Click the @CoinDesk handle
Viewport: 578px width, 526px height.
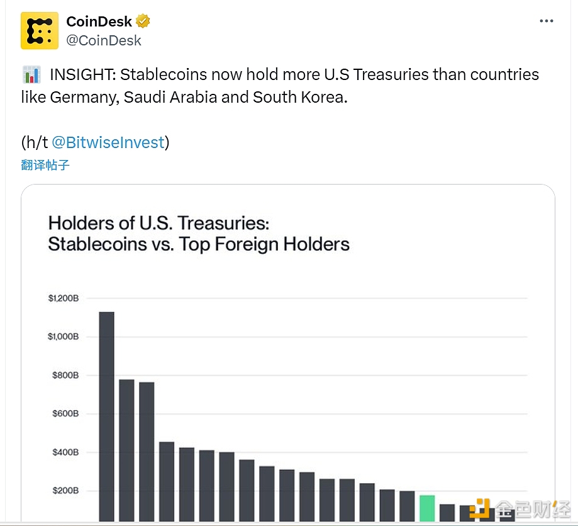104,41
